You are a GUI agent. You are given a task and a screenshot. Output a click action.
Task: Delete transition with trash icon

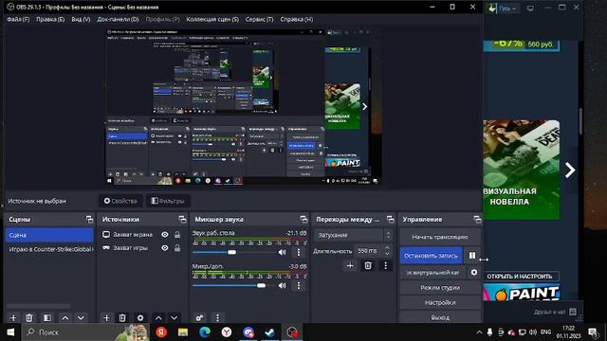pyautogui.click(x=368, y=265)
